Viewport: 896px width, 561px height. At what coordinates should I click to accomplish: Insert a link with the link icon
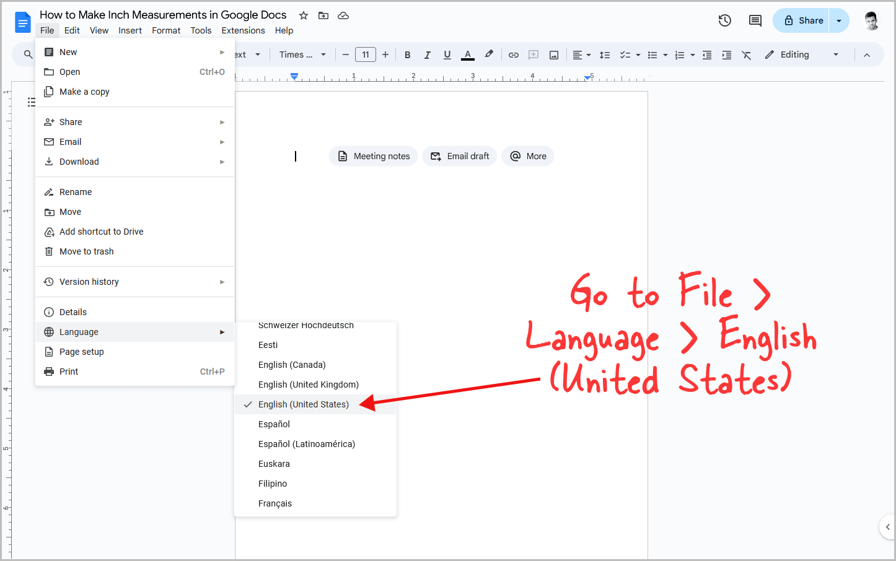[514, 54]
